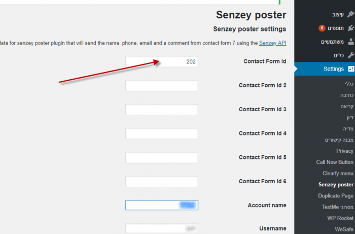Click the Settings sliders icon
This screenshot has width=355, height=234.
[350, 69]
